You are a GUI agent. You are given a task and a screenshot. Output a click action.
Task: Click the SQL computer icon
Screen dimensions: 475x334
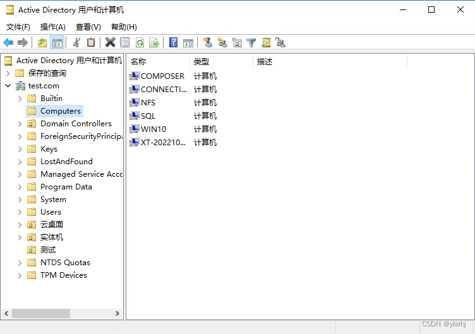click(x=135, y=116)
